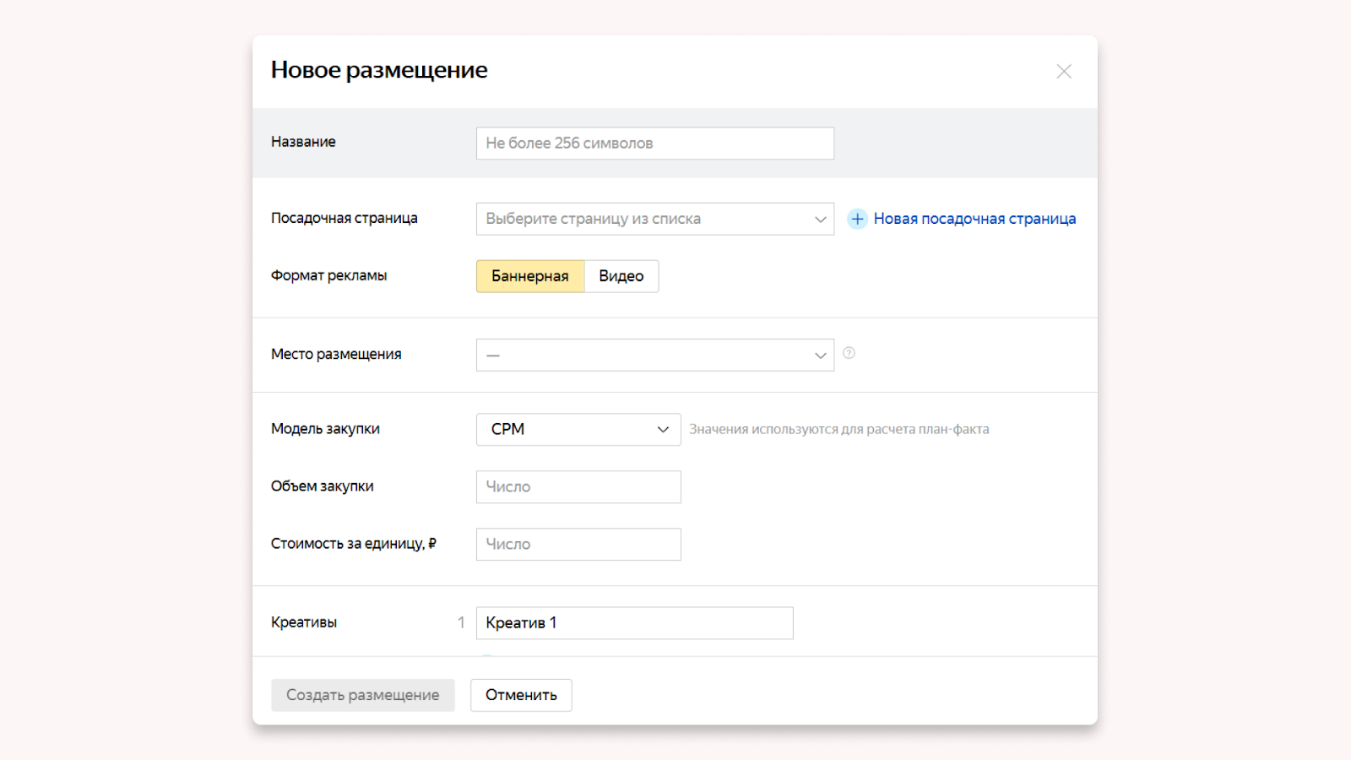
Task: Click the Объем закупки number field
Action: [x=578, y=487]
